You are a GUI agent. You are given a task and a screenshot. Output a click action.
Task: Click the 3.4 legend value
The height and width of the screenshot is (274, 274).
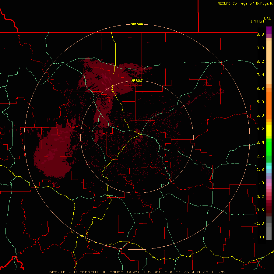[x=260, y=142]
